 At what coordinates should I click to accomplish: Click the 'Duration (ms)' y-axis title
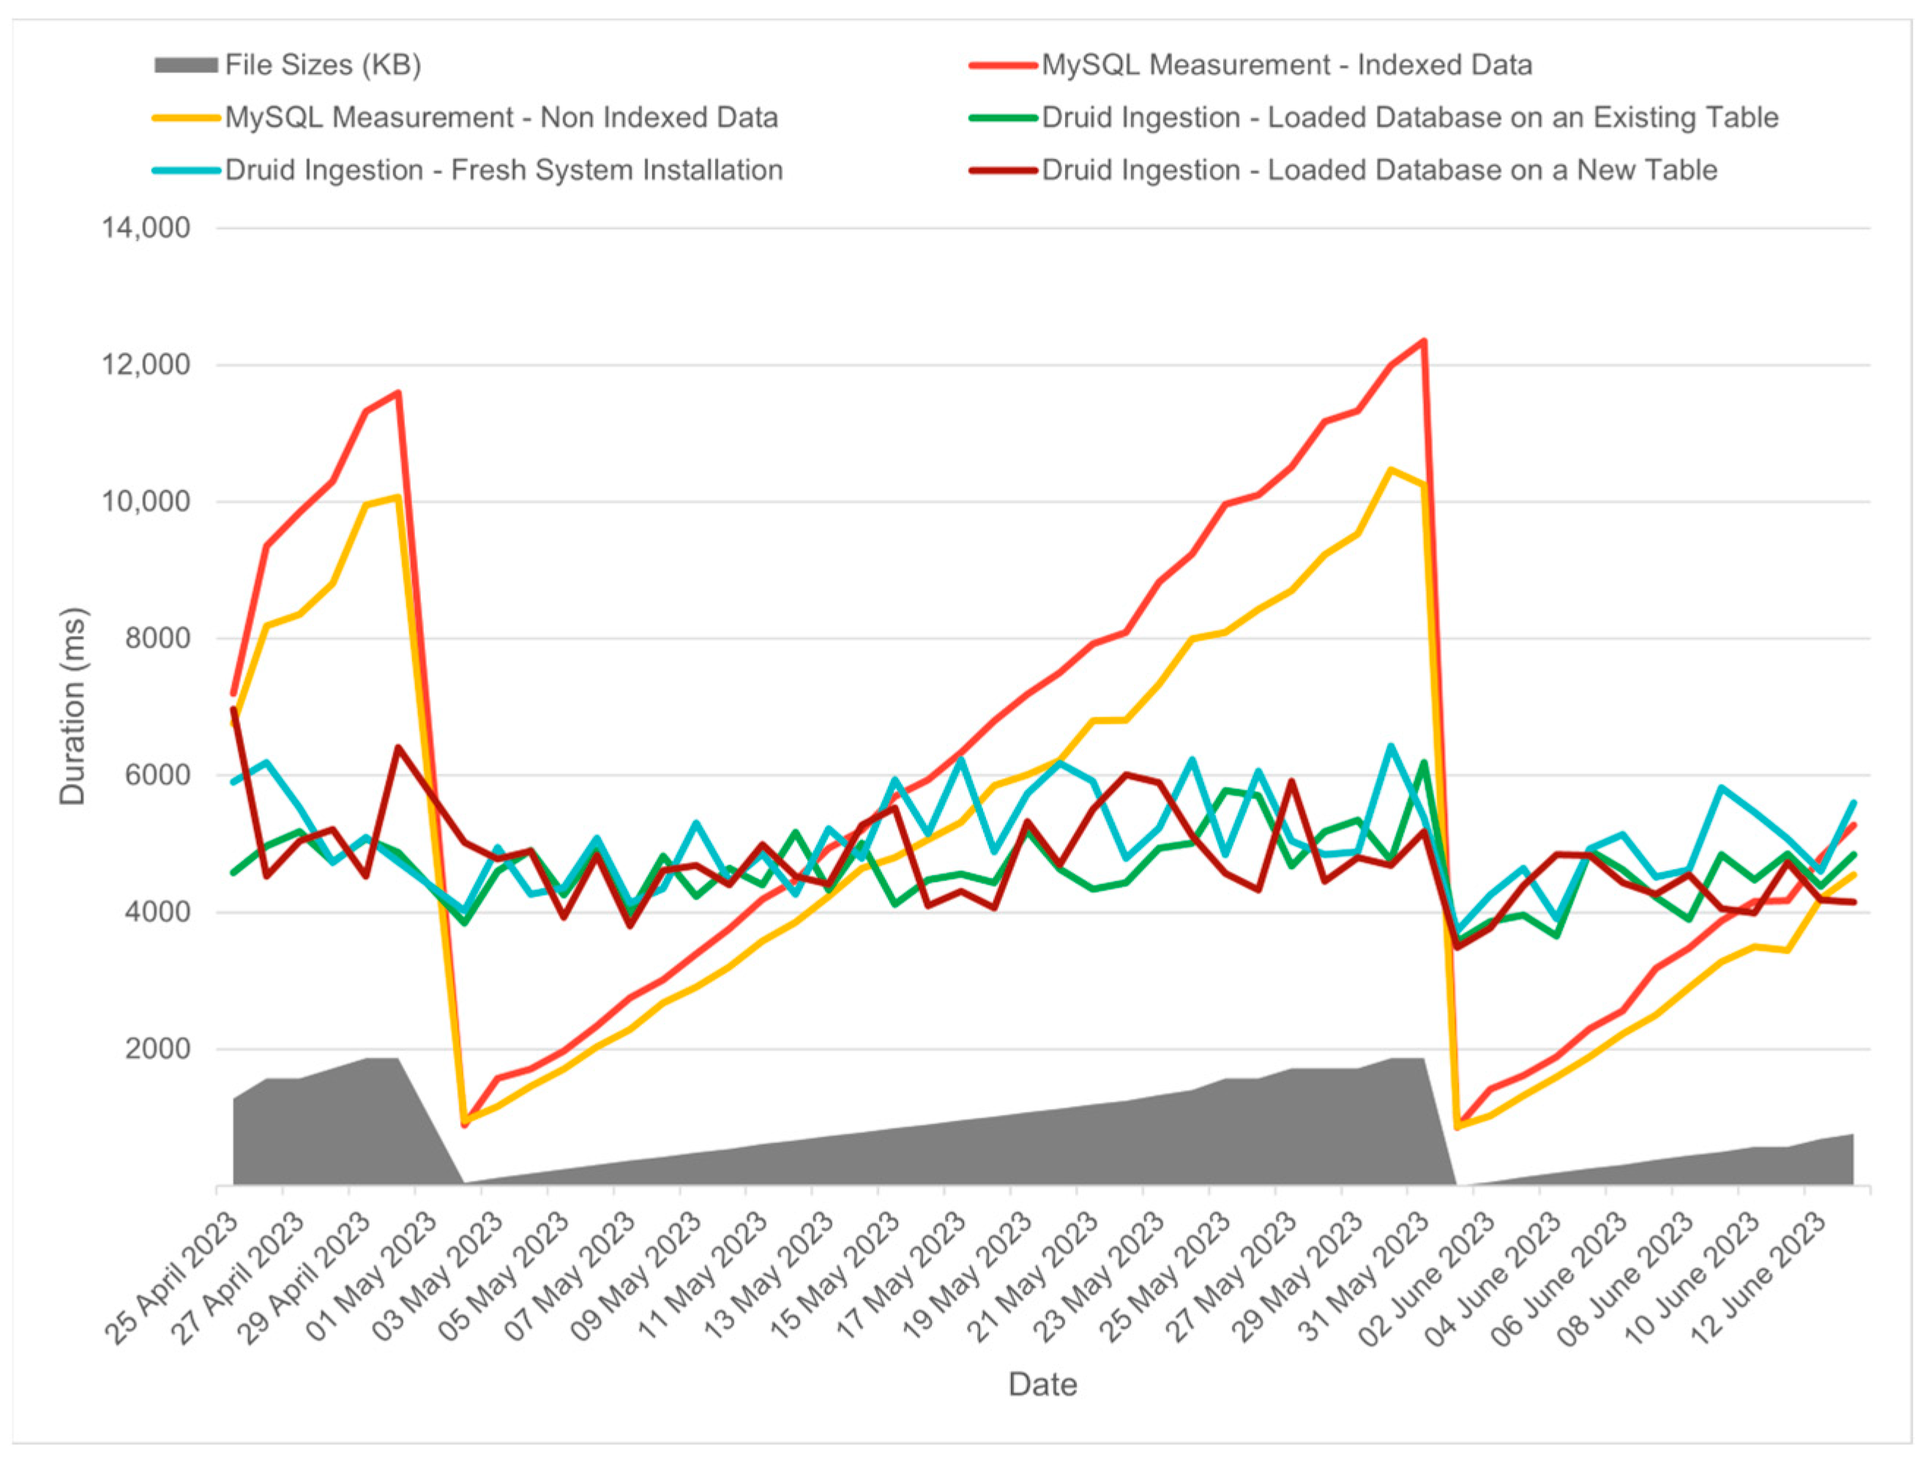(72, 706)
